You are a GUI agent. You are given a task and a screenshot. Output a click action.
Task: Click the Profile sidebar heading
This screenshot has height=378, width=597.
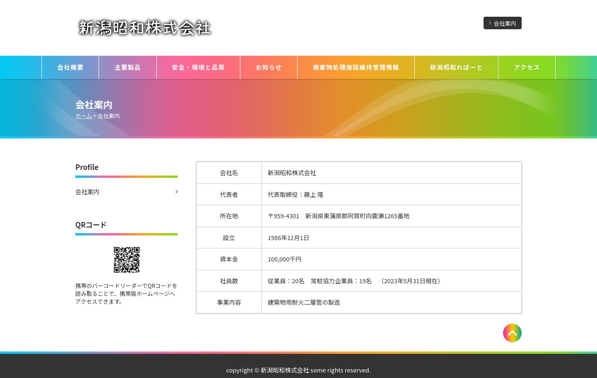(87, 167)
